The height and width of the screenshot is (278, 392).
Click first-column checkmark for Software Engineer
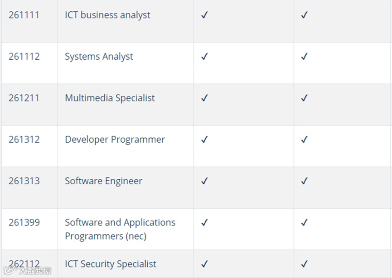204,181
